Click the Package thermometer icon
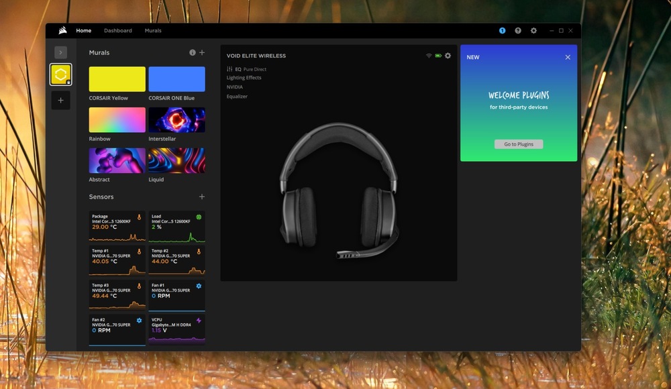This screenshot has width=671, height=389. [x=139, y=217]
